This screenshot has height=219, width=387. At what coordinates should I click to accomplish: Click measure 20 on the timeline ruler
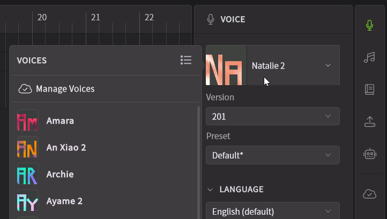coord(42,17)
